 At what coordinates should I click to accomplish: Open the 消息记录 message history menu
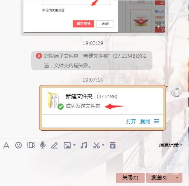click(x=171, y=145)
